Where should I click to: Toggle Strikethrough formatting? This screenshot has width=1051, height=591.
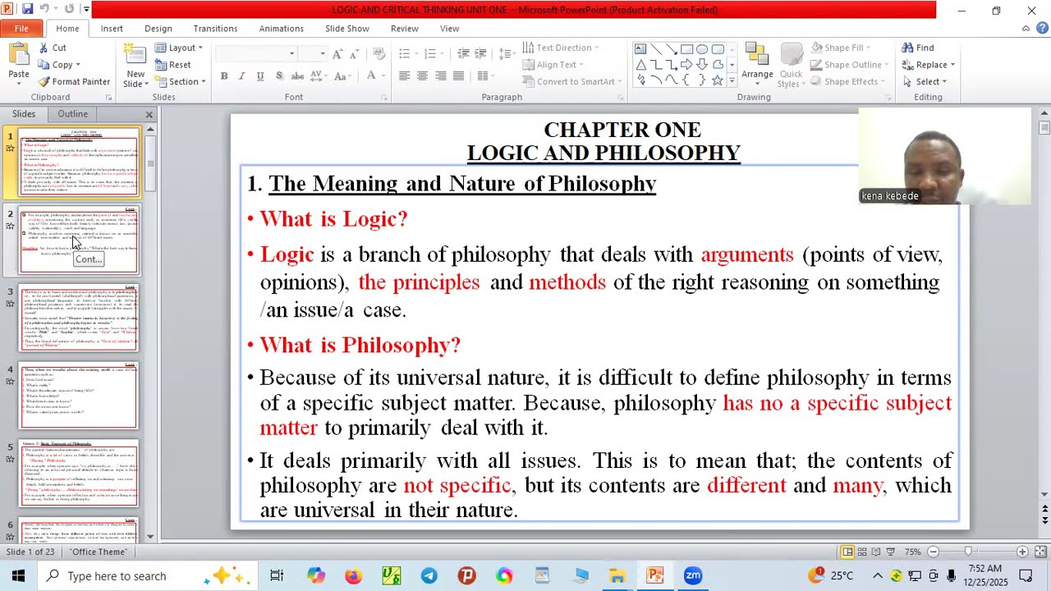tap(297, 76)
